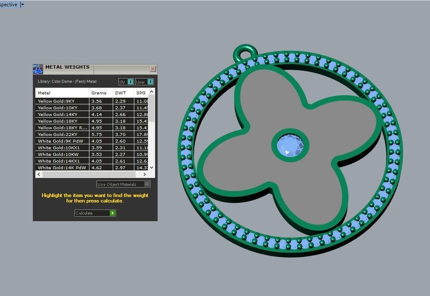430x296 pixels.
Task: Click the 3.70 DWT value
Action: (120, 134)
